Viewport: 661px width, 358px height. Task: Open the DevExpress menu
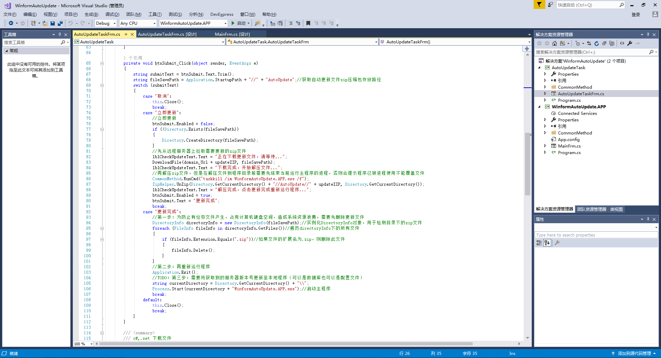[x=222, y=14]
